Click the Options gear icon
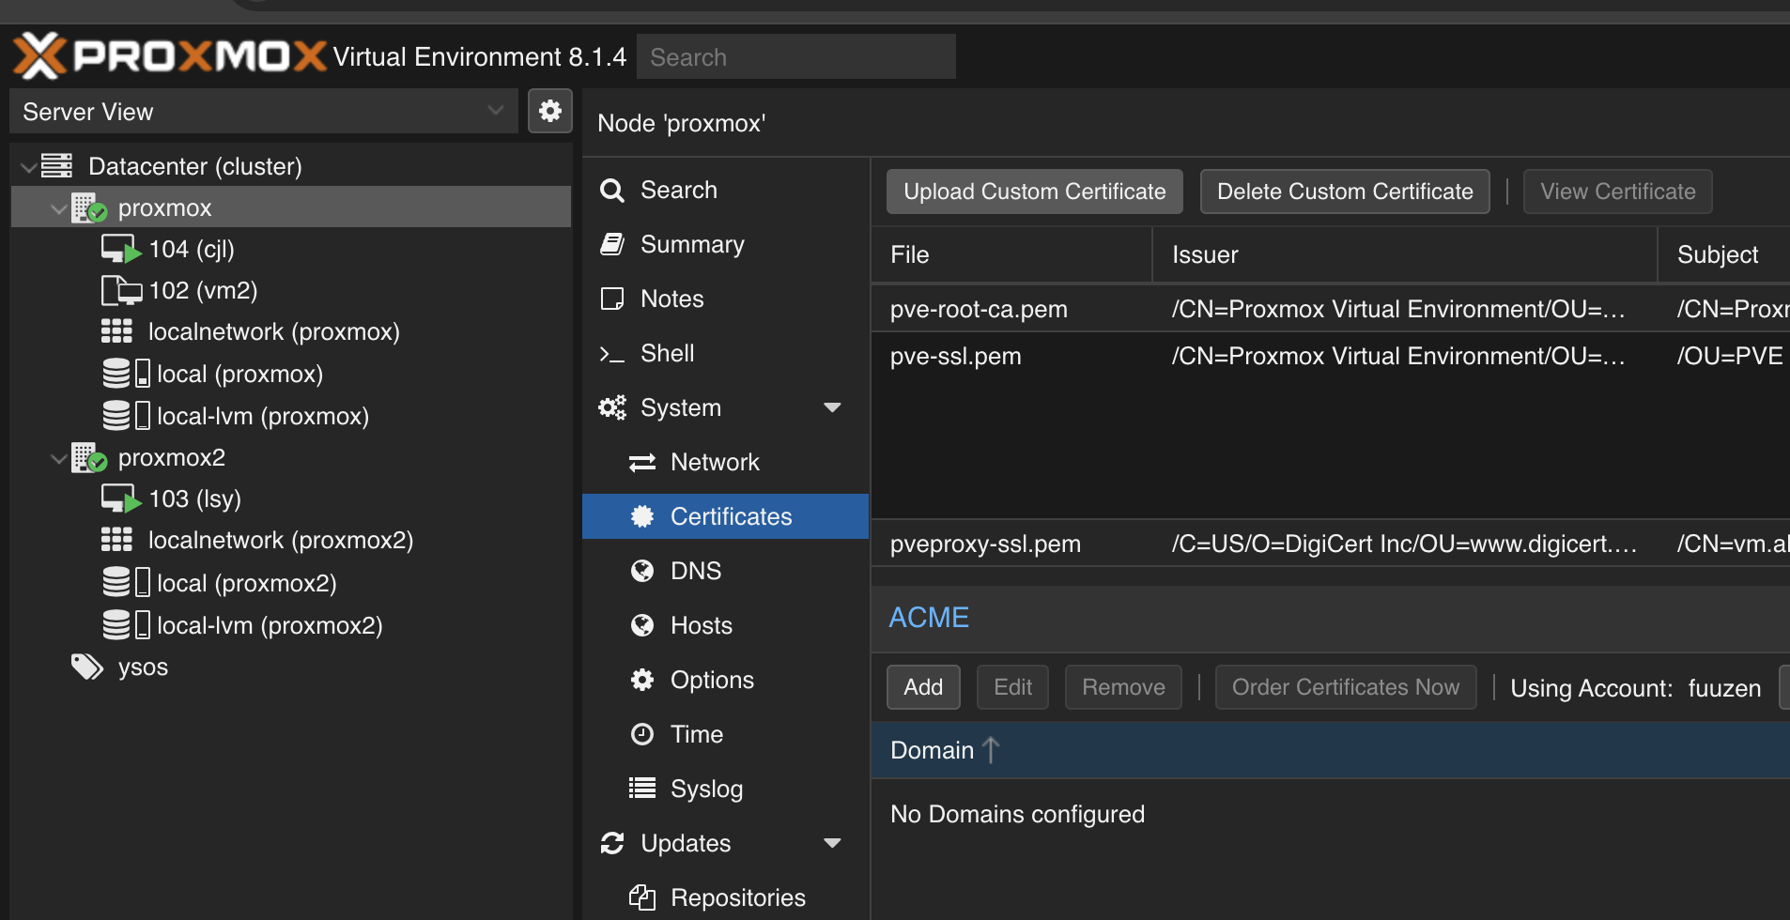The height and width of the screenshot is (920, 1790). [x=642, y=680]
